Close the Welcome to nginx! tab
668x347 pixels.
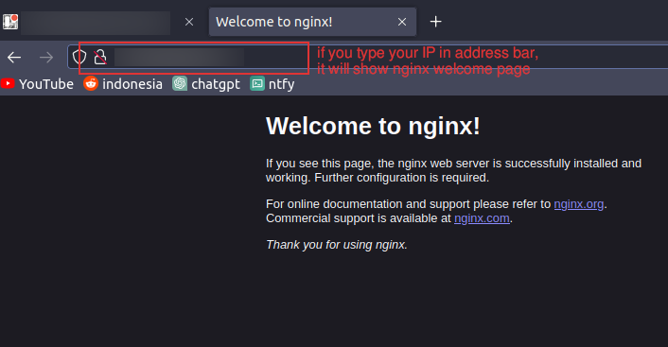click(x=402, y=22)
